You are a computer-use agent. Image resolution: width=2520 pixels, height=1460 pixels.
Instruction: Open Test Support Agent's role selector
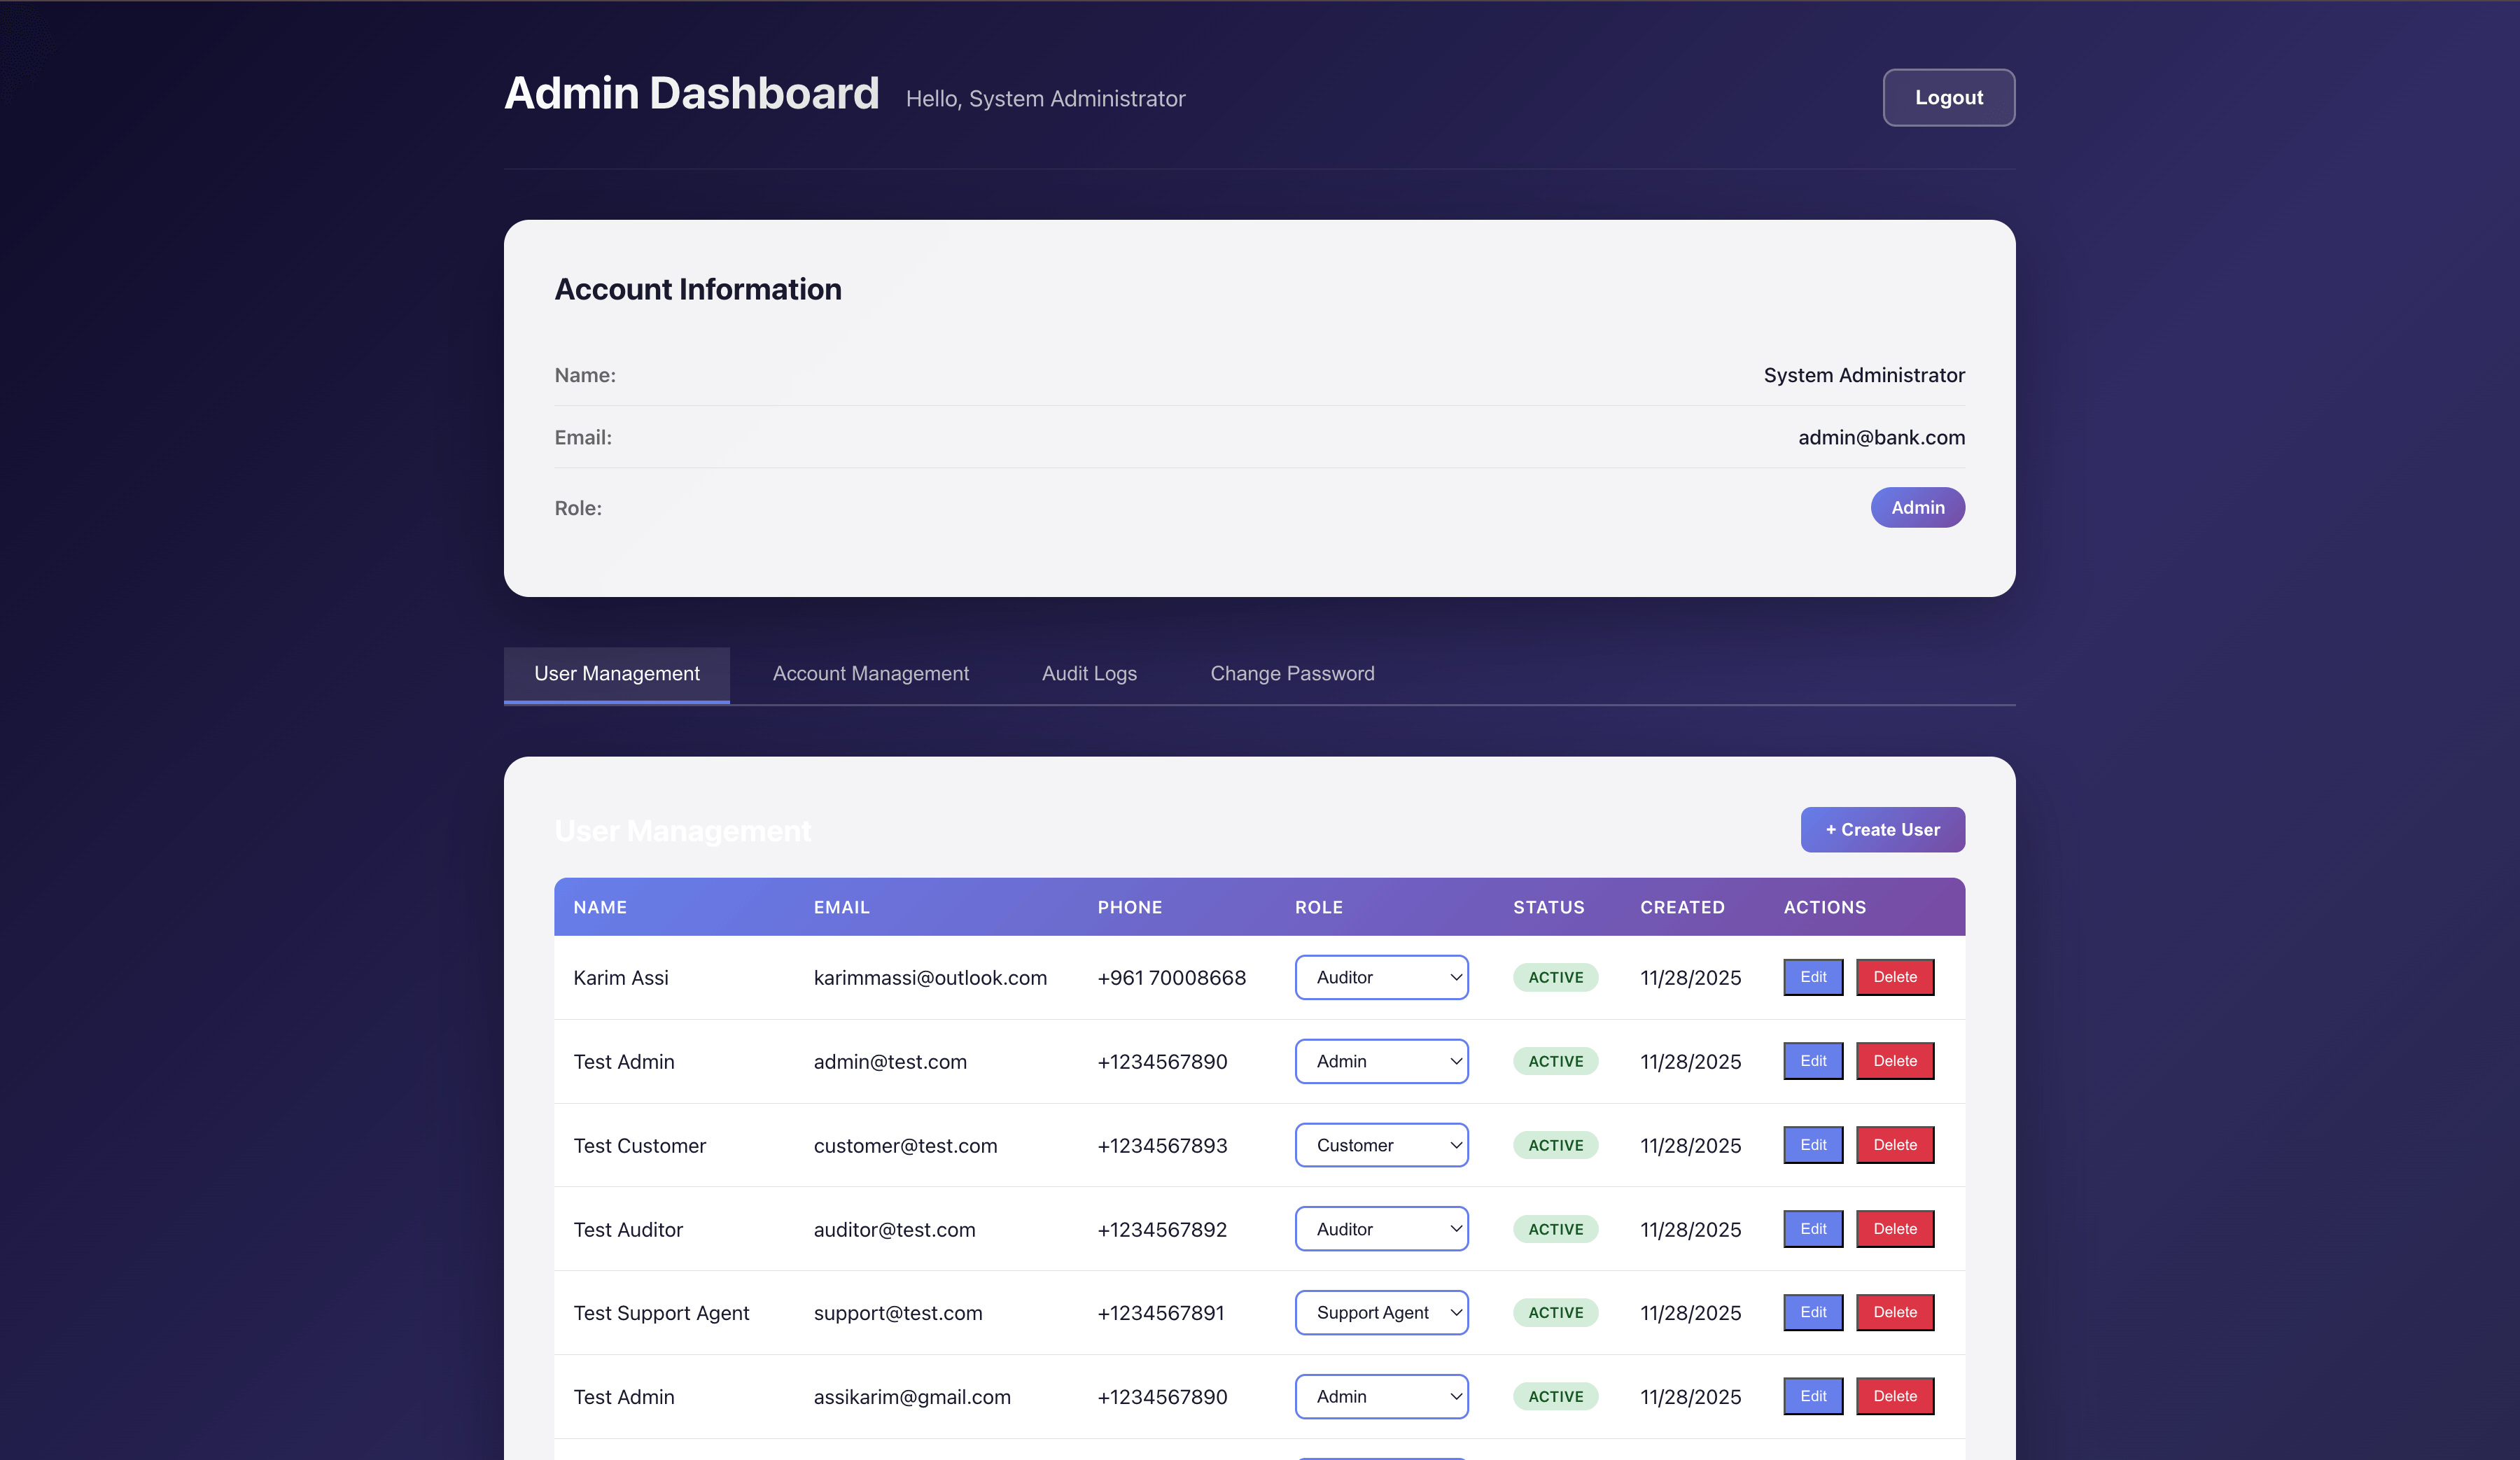[1381, 1312]
